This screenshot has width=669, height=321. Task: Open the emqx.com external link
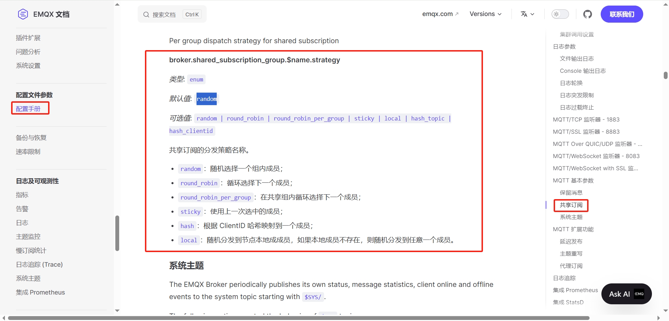[440, 14]
